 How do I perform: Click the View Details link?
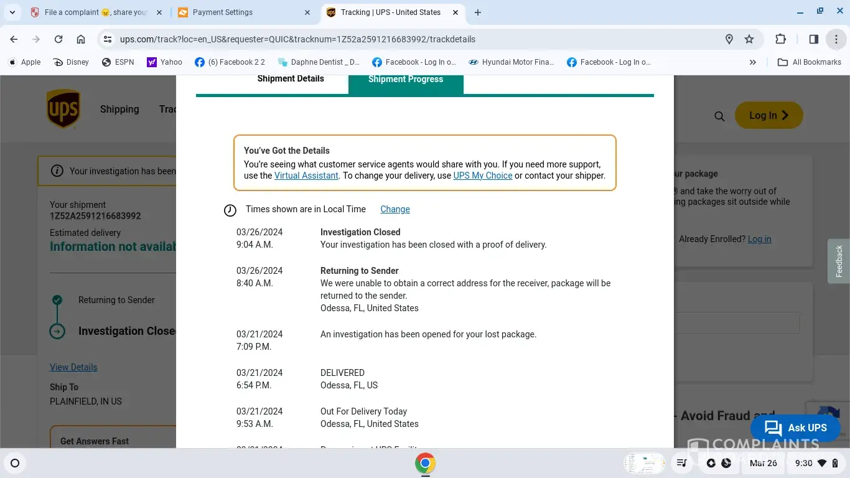pos(73,367)
